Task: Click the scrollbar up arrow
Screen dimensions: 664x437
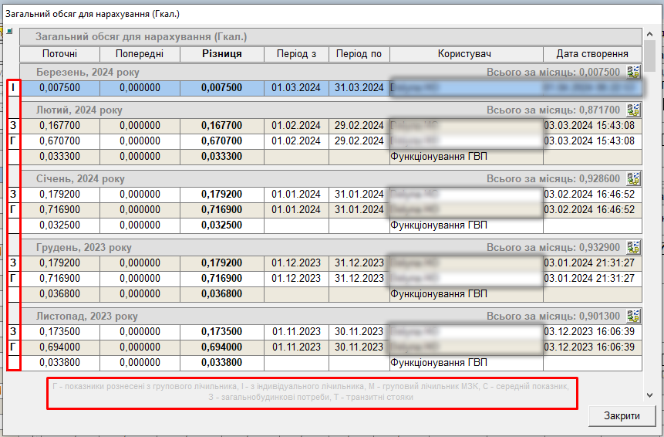Action: coord(650,35)
